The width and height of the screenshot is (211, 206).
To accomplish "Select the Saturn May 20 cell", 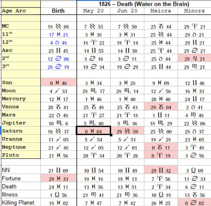I will [93, 131].
